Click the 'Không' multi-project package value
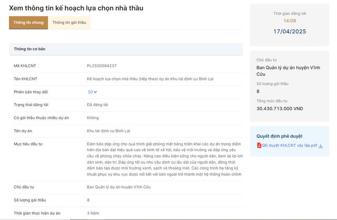The height and width of the screenshot is (220, 337). pyautogui.click(x=93, y=118)
